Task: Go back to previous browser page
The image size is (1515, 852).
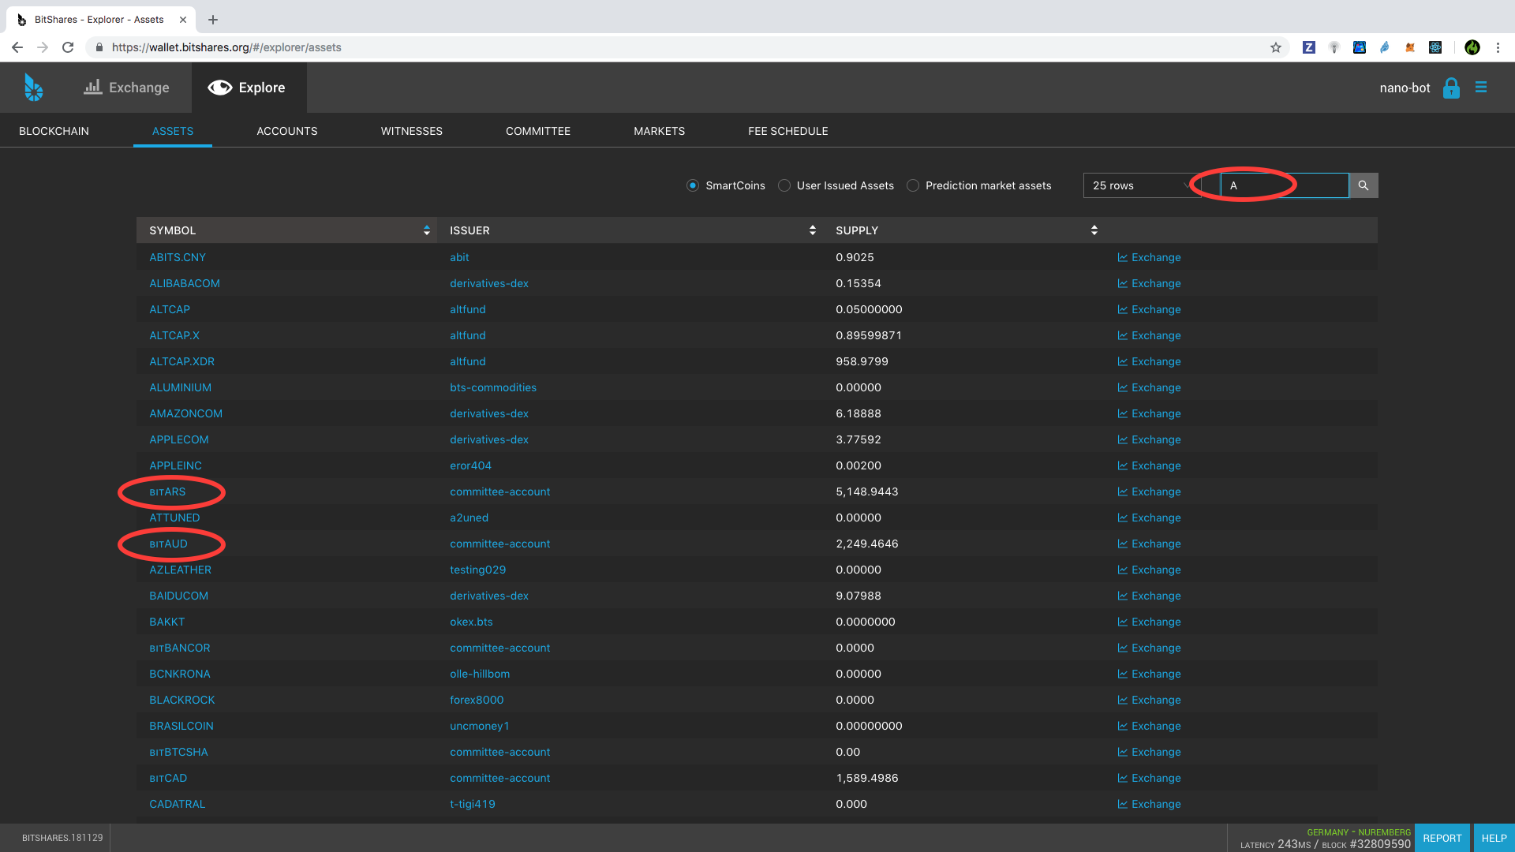Action: pyautogui.click(x=17, y=47)
